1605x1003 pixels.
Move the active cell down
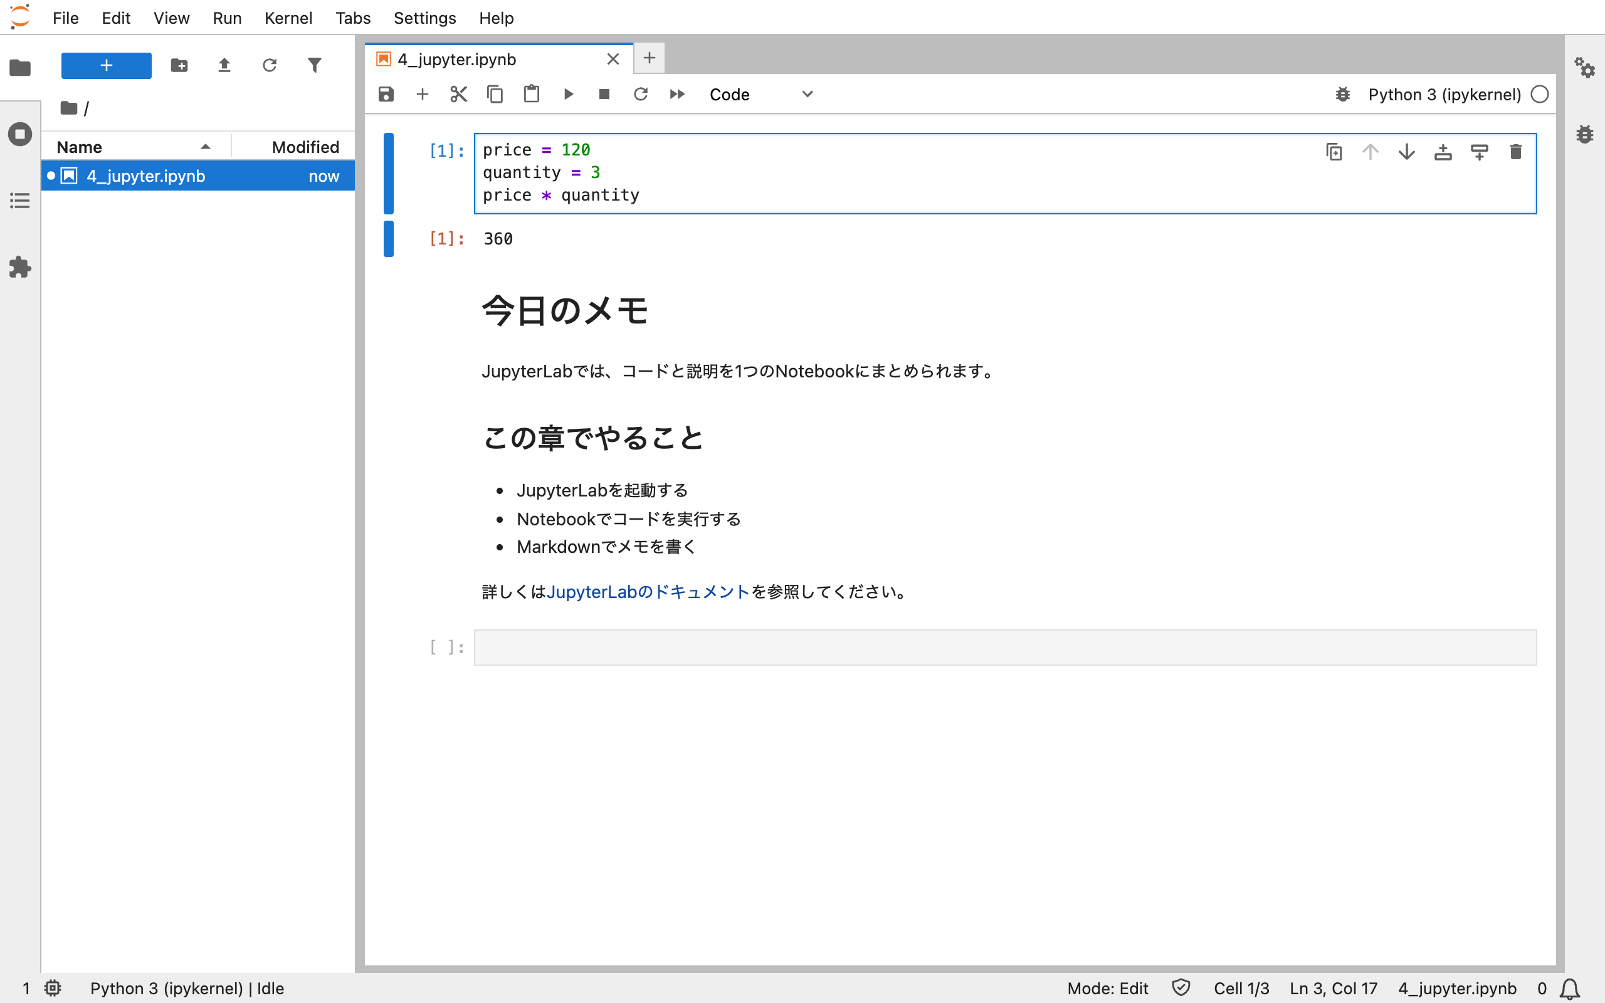pos(1407,152)
